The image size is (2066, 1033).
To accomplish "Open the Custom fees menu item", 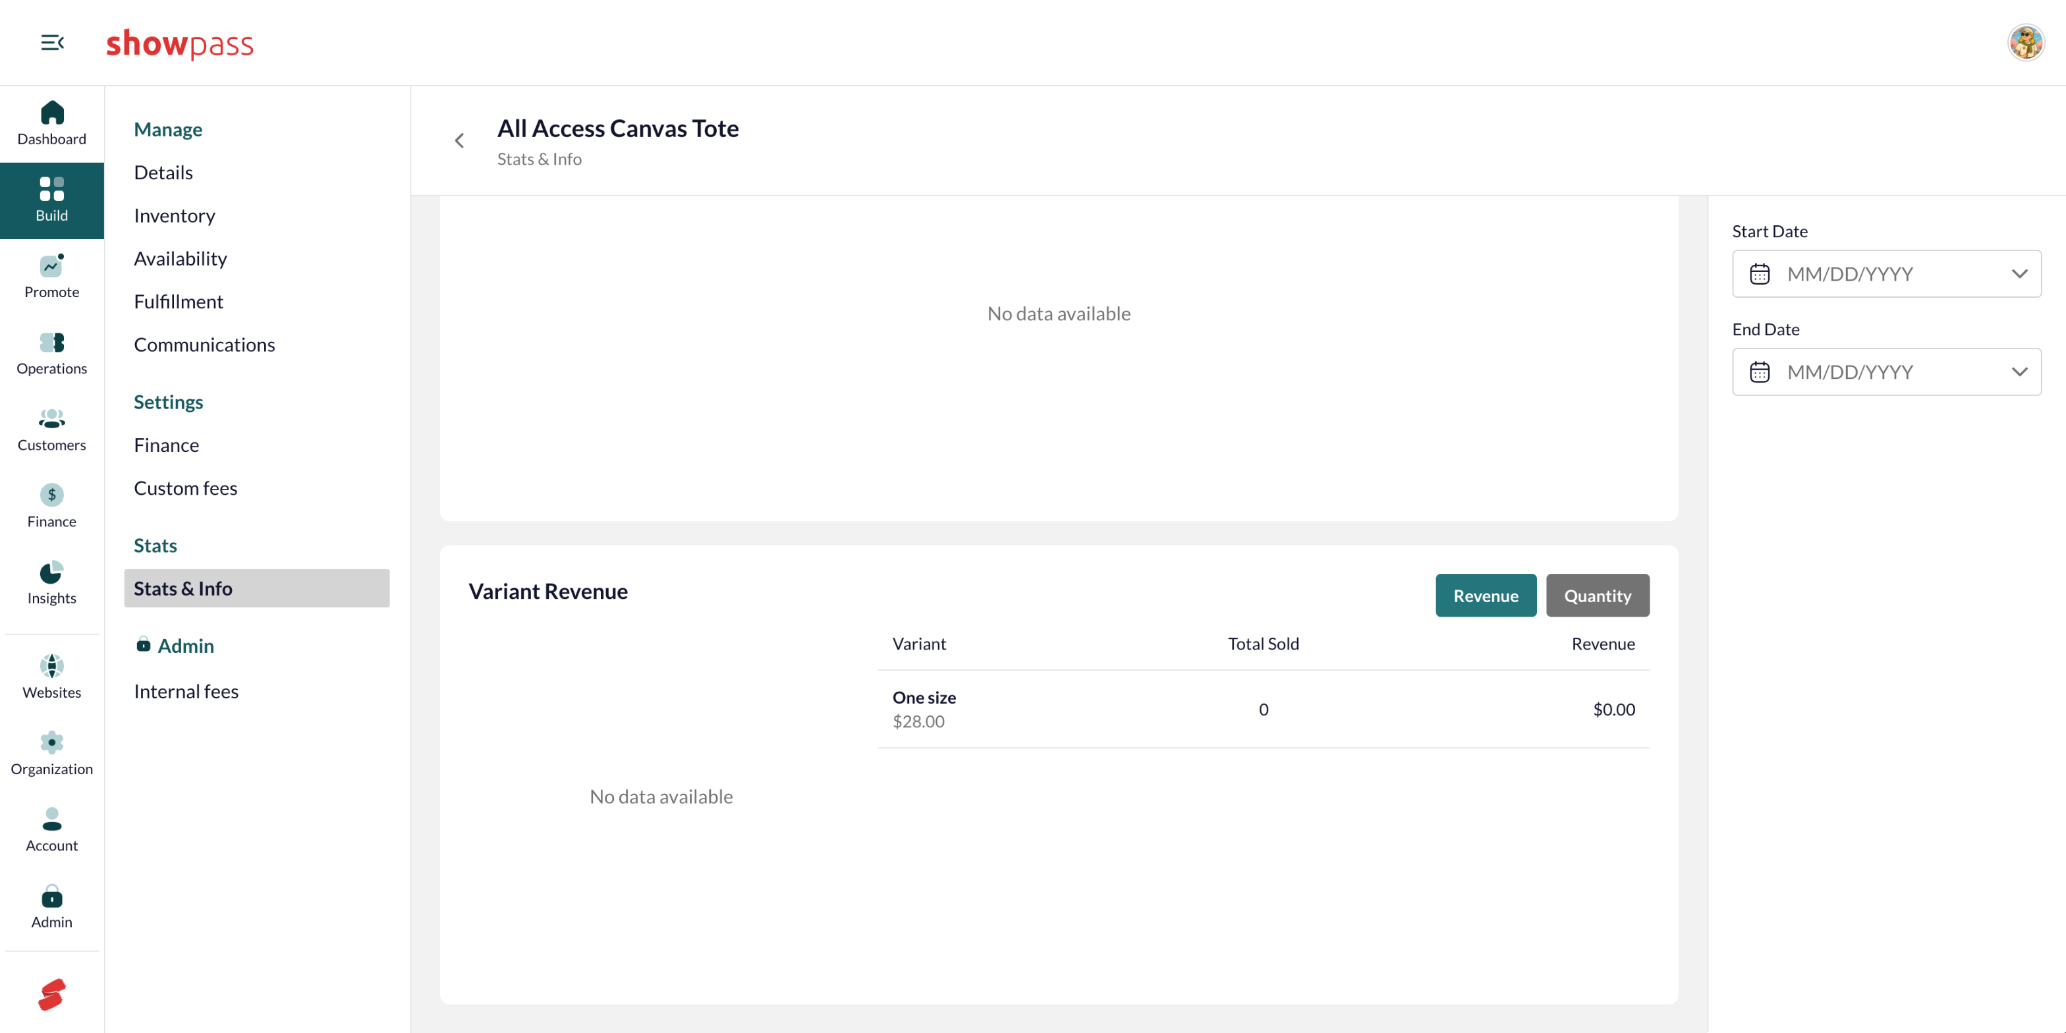I will click(186, 488).
